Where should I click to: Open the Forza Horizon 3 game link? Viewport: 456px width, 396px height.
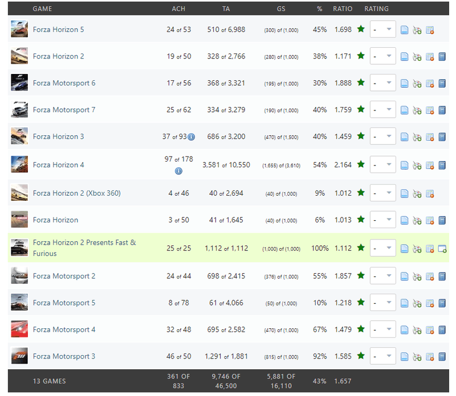tap(58, 137)
